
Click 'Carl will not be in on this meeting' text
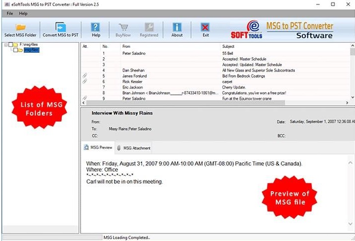click(x=124, y=182)
